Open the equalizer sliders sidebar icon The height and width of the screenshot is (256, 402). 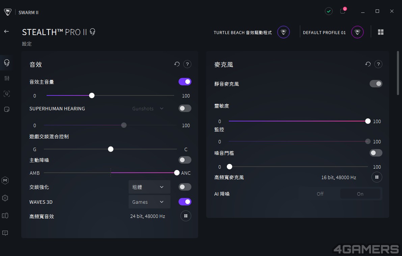point(7,78)
